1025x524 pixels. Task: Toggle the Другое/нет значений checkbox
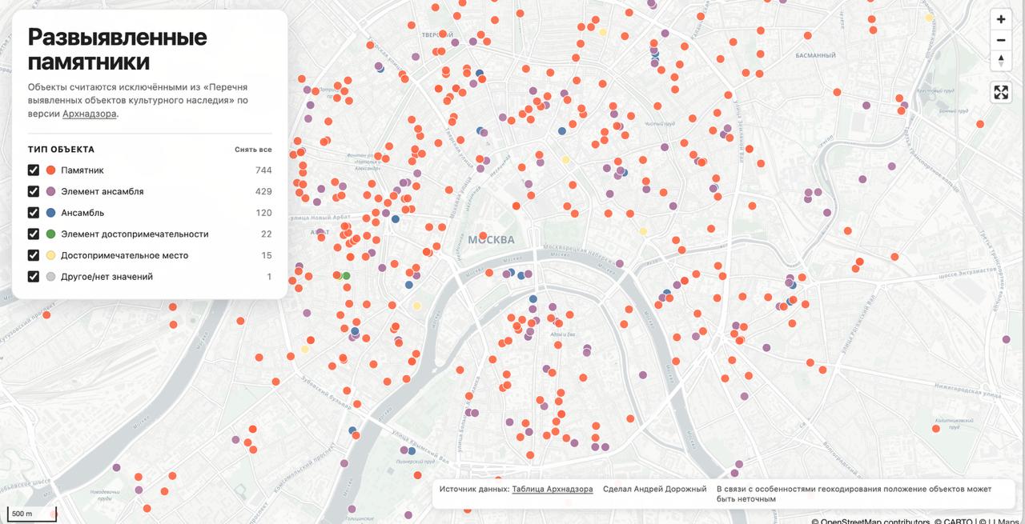(x=34, y=277)
